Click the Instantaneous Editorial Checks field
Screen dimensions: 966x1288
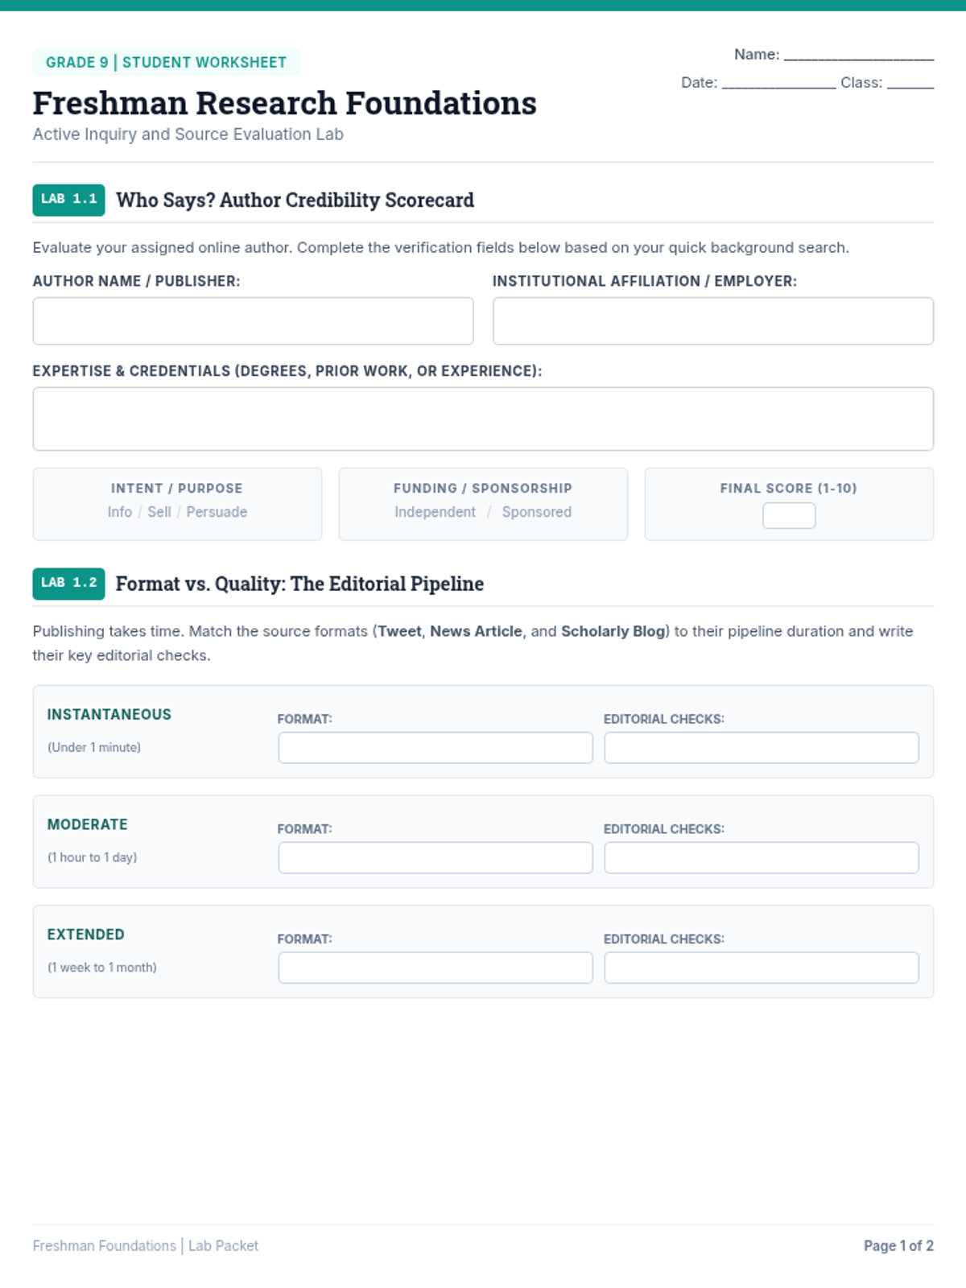(x=762, y=748)
